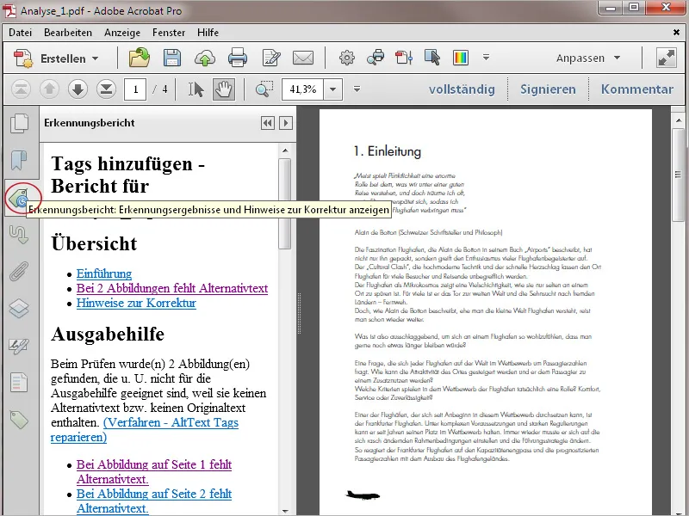
Task: Open the Erkennungsbericht sidebar panel icon
Action: tap(19, 199)
